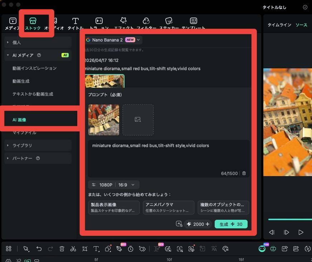Open the 1080P 16:9 resolution dropdown
Viewport: 312px width, 262px height.
pos(114,185)
